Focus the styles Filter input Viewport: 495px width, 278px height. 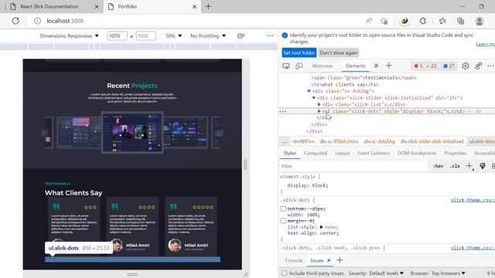[353, 166]
